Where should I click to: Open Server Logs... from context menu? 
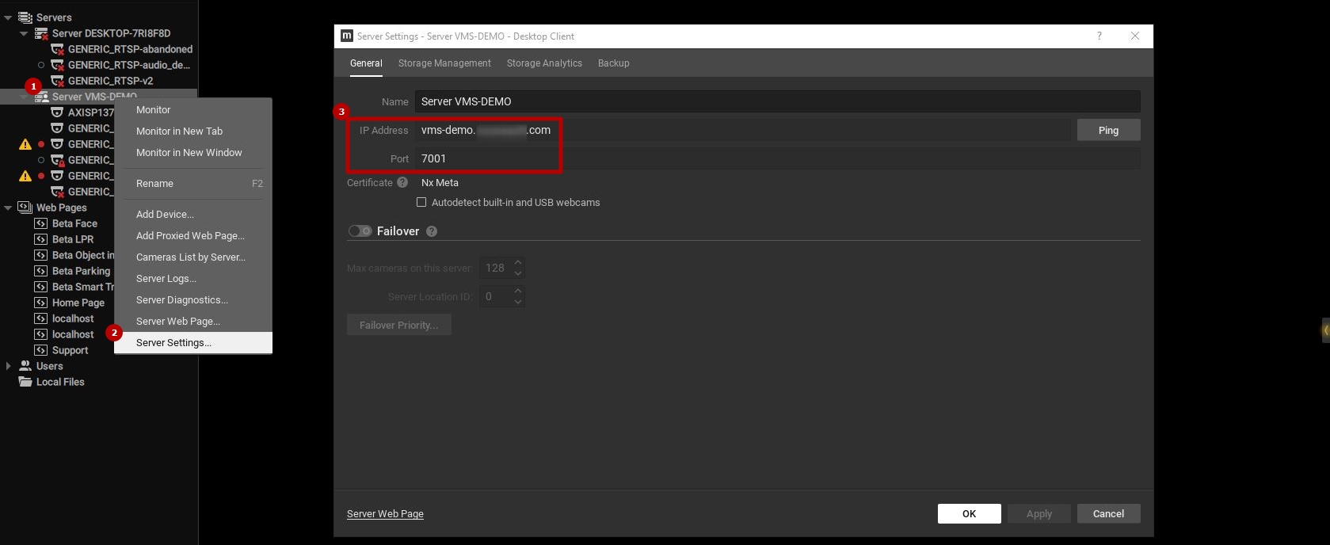(193, 279)
